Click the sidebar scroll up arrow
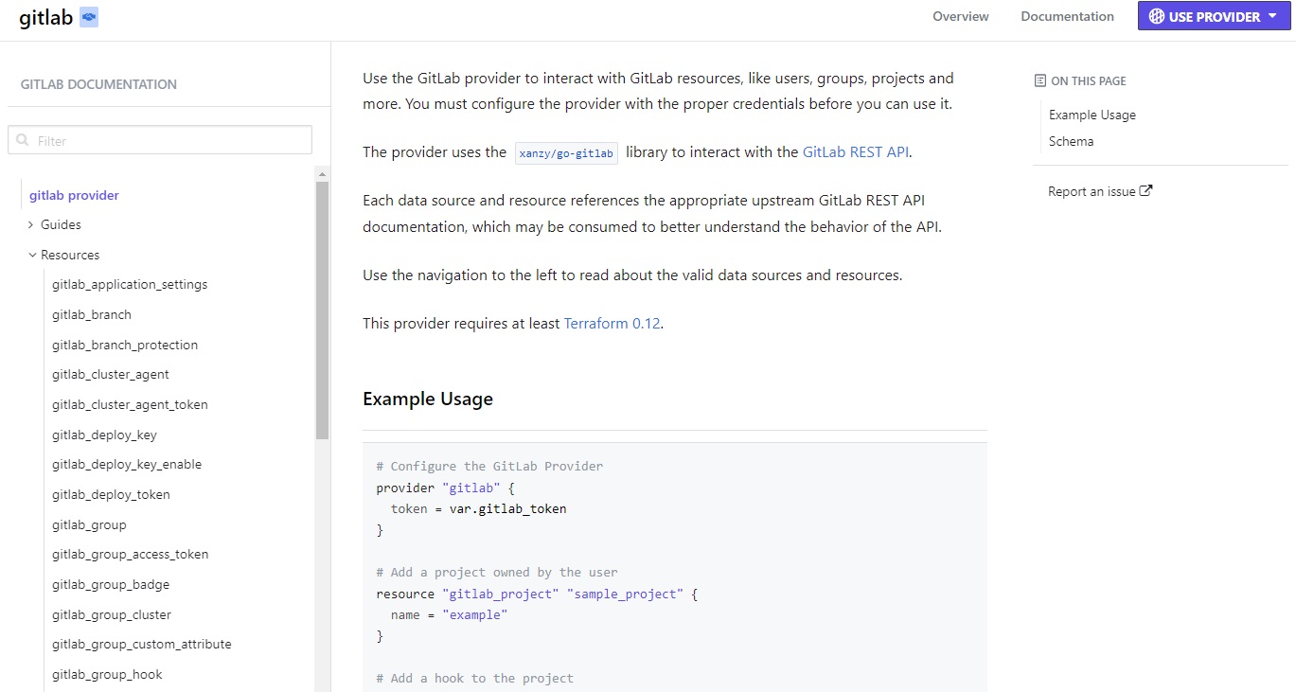 click(x=322, y=175)
